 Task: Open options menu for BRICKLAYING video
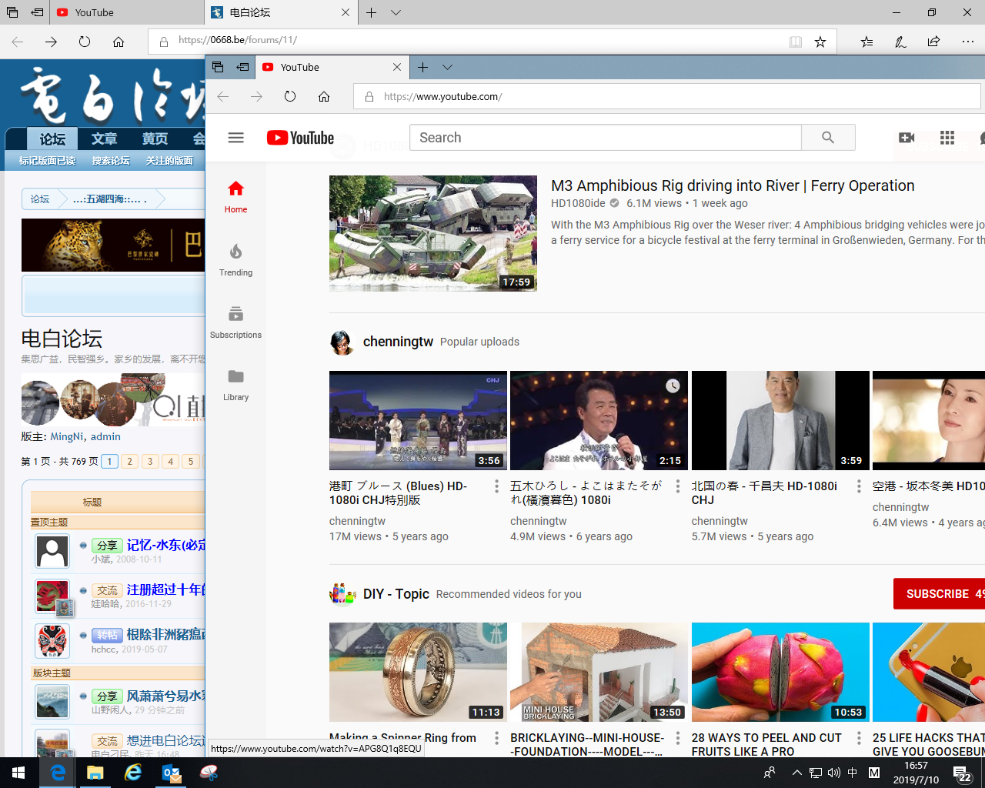point(678,738)
